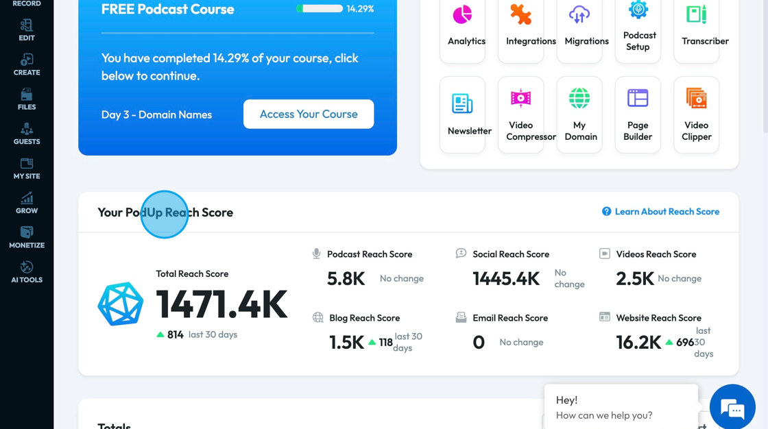Click the Blog Reach Score globe icon
This screenshot has width=768, height=429.
(x=318, y=317)
